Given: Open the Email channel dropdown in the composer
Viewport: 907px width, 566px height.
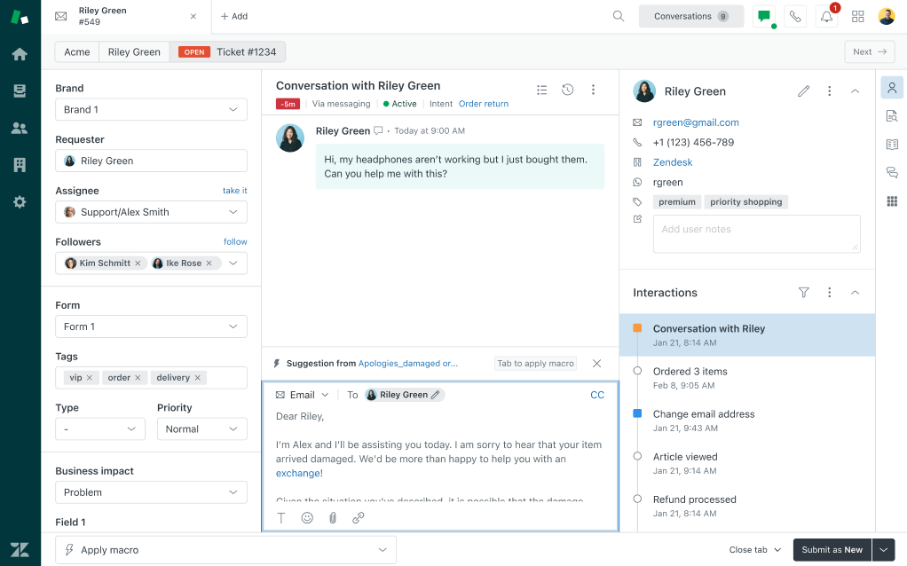Looking at the screenshot, I should click(302, 394).
